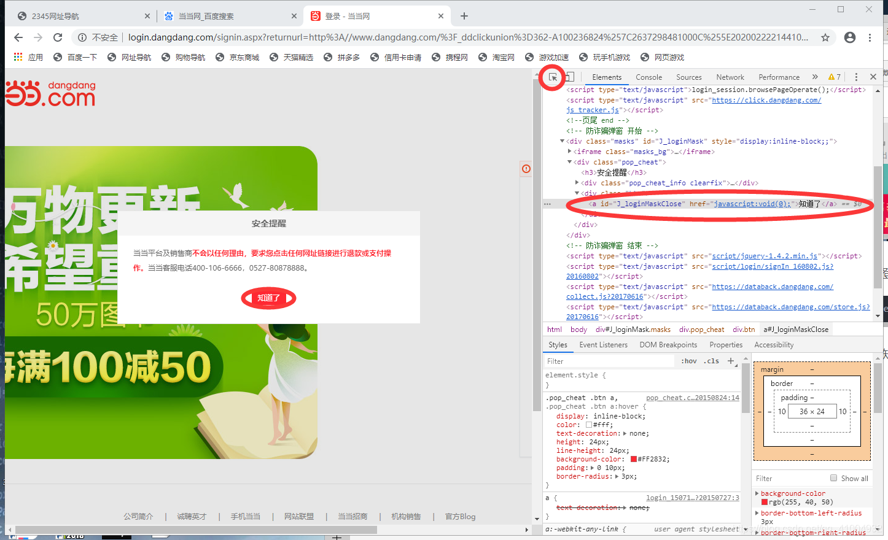Focus the Styles filter input
This screenshot has width=888, height=540.
click(609, 361)
